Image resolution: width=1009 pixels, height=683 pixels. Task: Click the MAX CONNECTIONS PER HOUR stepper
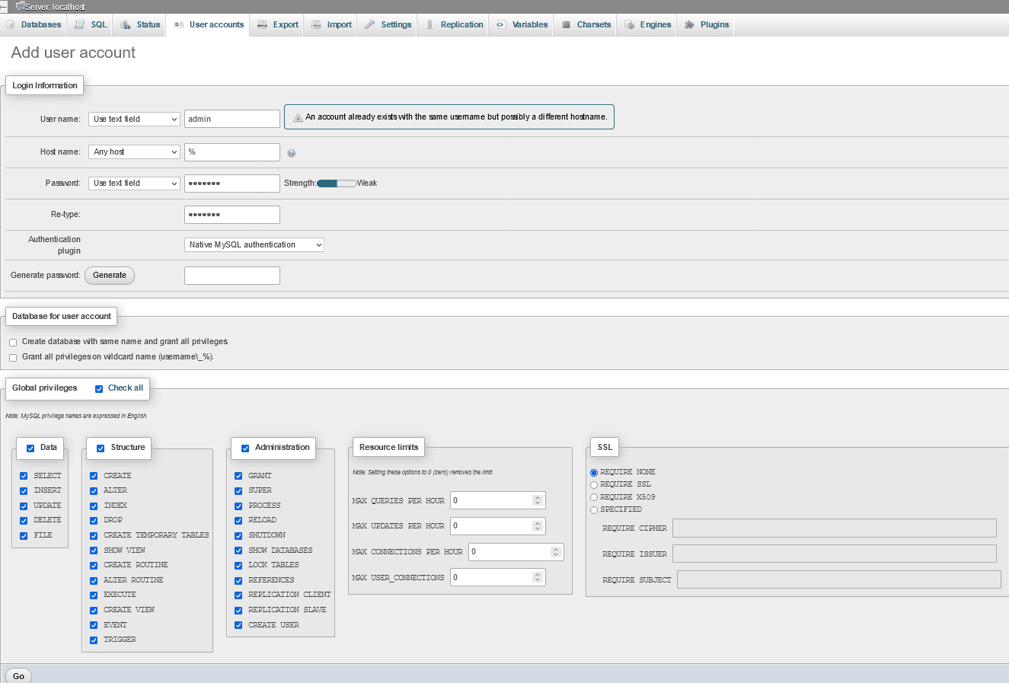(555, 552)
